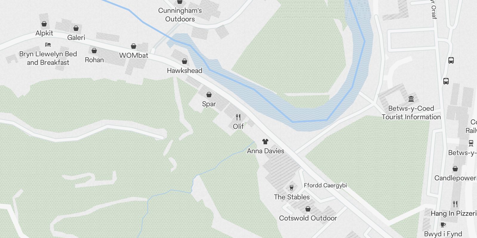Click the Rohan shopping bag icon
The height and width of the screenshot is (238, 477).
coord(94,51)
